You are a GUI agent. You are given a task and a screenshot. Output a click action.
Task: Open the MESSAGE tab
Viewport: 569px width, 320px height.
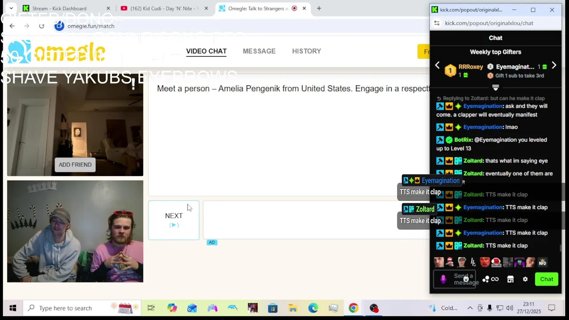point(259,51)
